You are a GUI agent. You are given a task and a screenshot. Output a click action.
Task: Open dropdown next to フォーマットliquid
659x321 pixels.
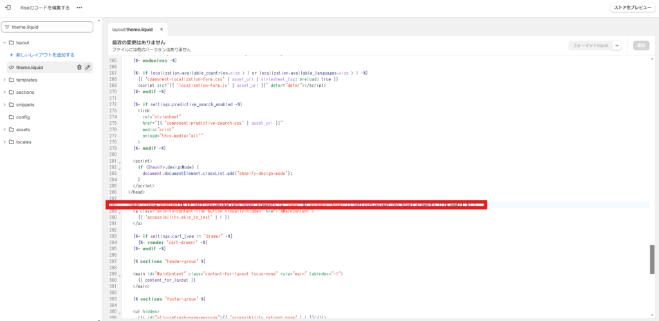(x=617, y=46)
